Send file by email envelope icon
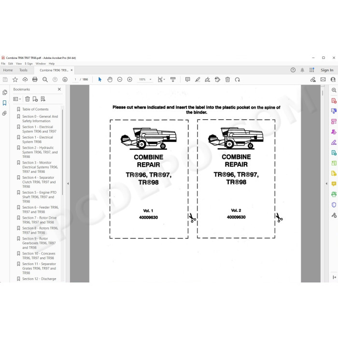 (323, 80)
